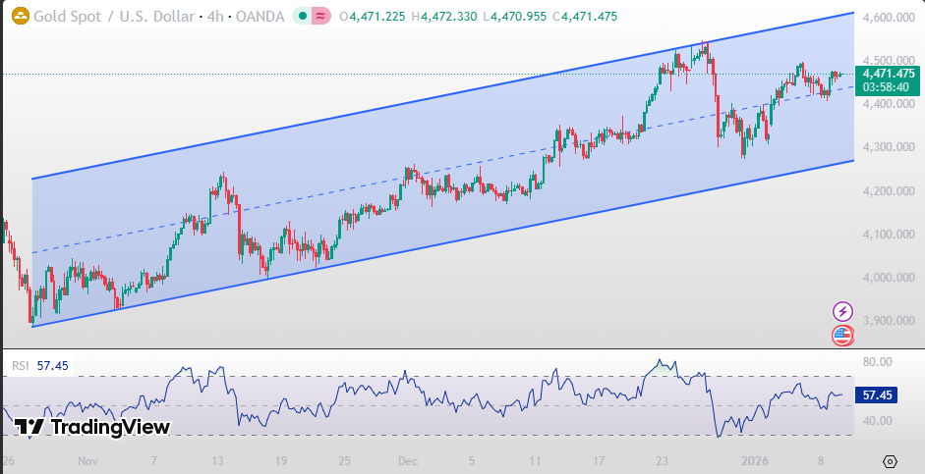This screenshot has width=925, height=474.
Task: Click the purple lightning bolt event icon
Action: click(842, 311)
